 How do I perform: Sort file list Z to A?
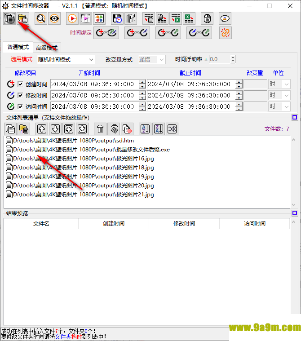click(x=159, y=129)
